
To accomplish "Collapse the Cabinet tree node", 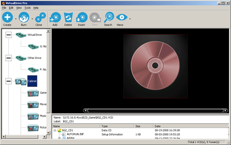I will [8, 81].
